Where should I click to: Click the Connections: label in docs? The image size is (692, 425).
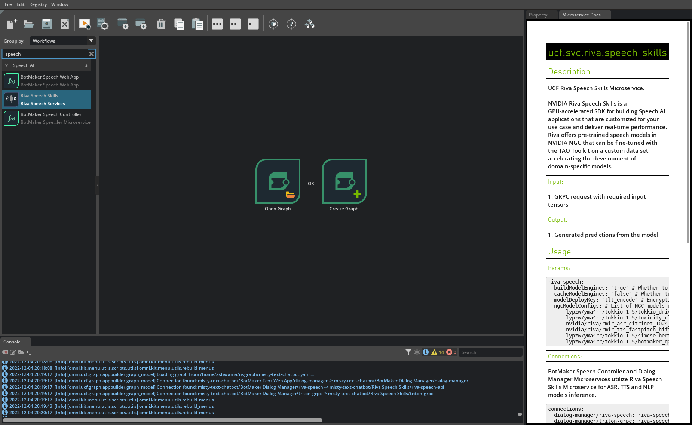564,356
